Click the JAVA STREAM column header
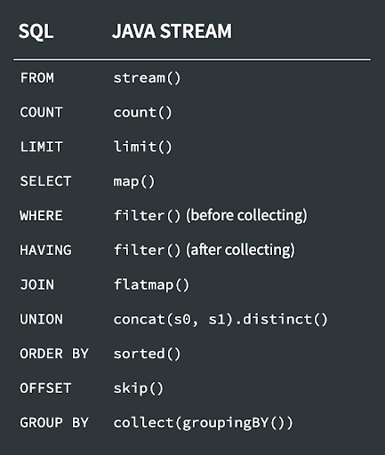This screenshot has width=385, height=455. [x=172, y=31]
